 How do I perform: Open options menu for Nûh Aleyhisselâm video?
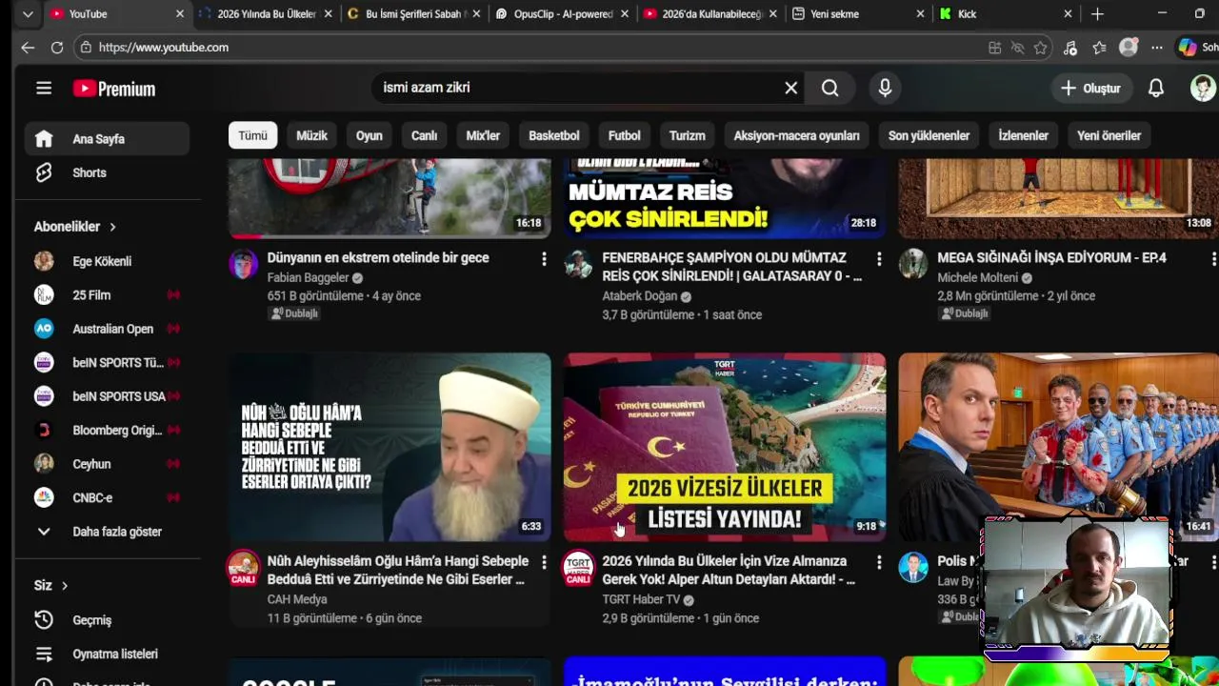click(544, 562)
